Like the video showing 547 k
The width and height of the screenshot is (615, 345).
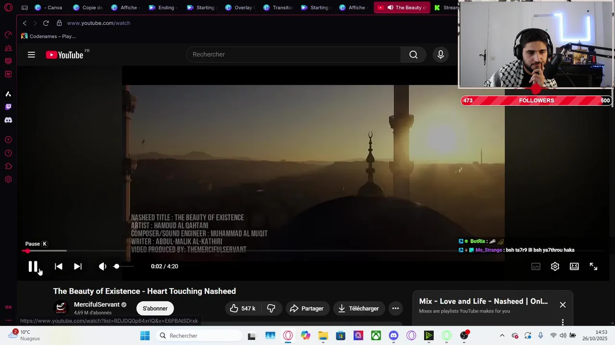pos(243,309)
